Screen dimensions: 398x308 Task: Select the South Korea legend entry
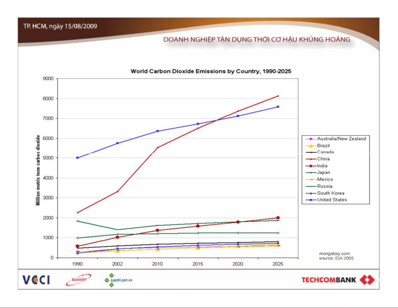[330, 193]
